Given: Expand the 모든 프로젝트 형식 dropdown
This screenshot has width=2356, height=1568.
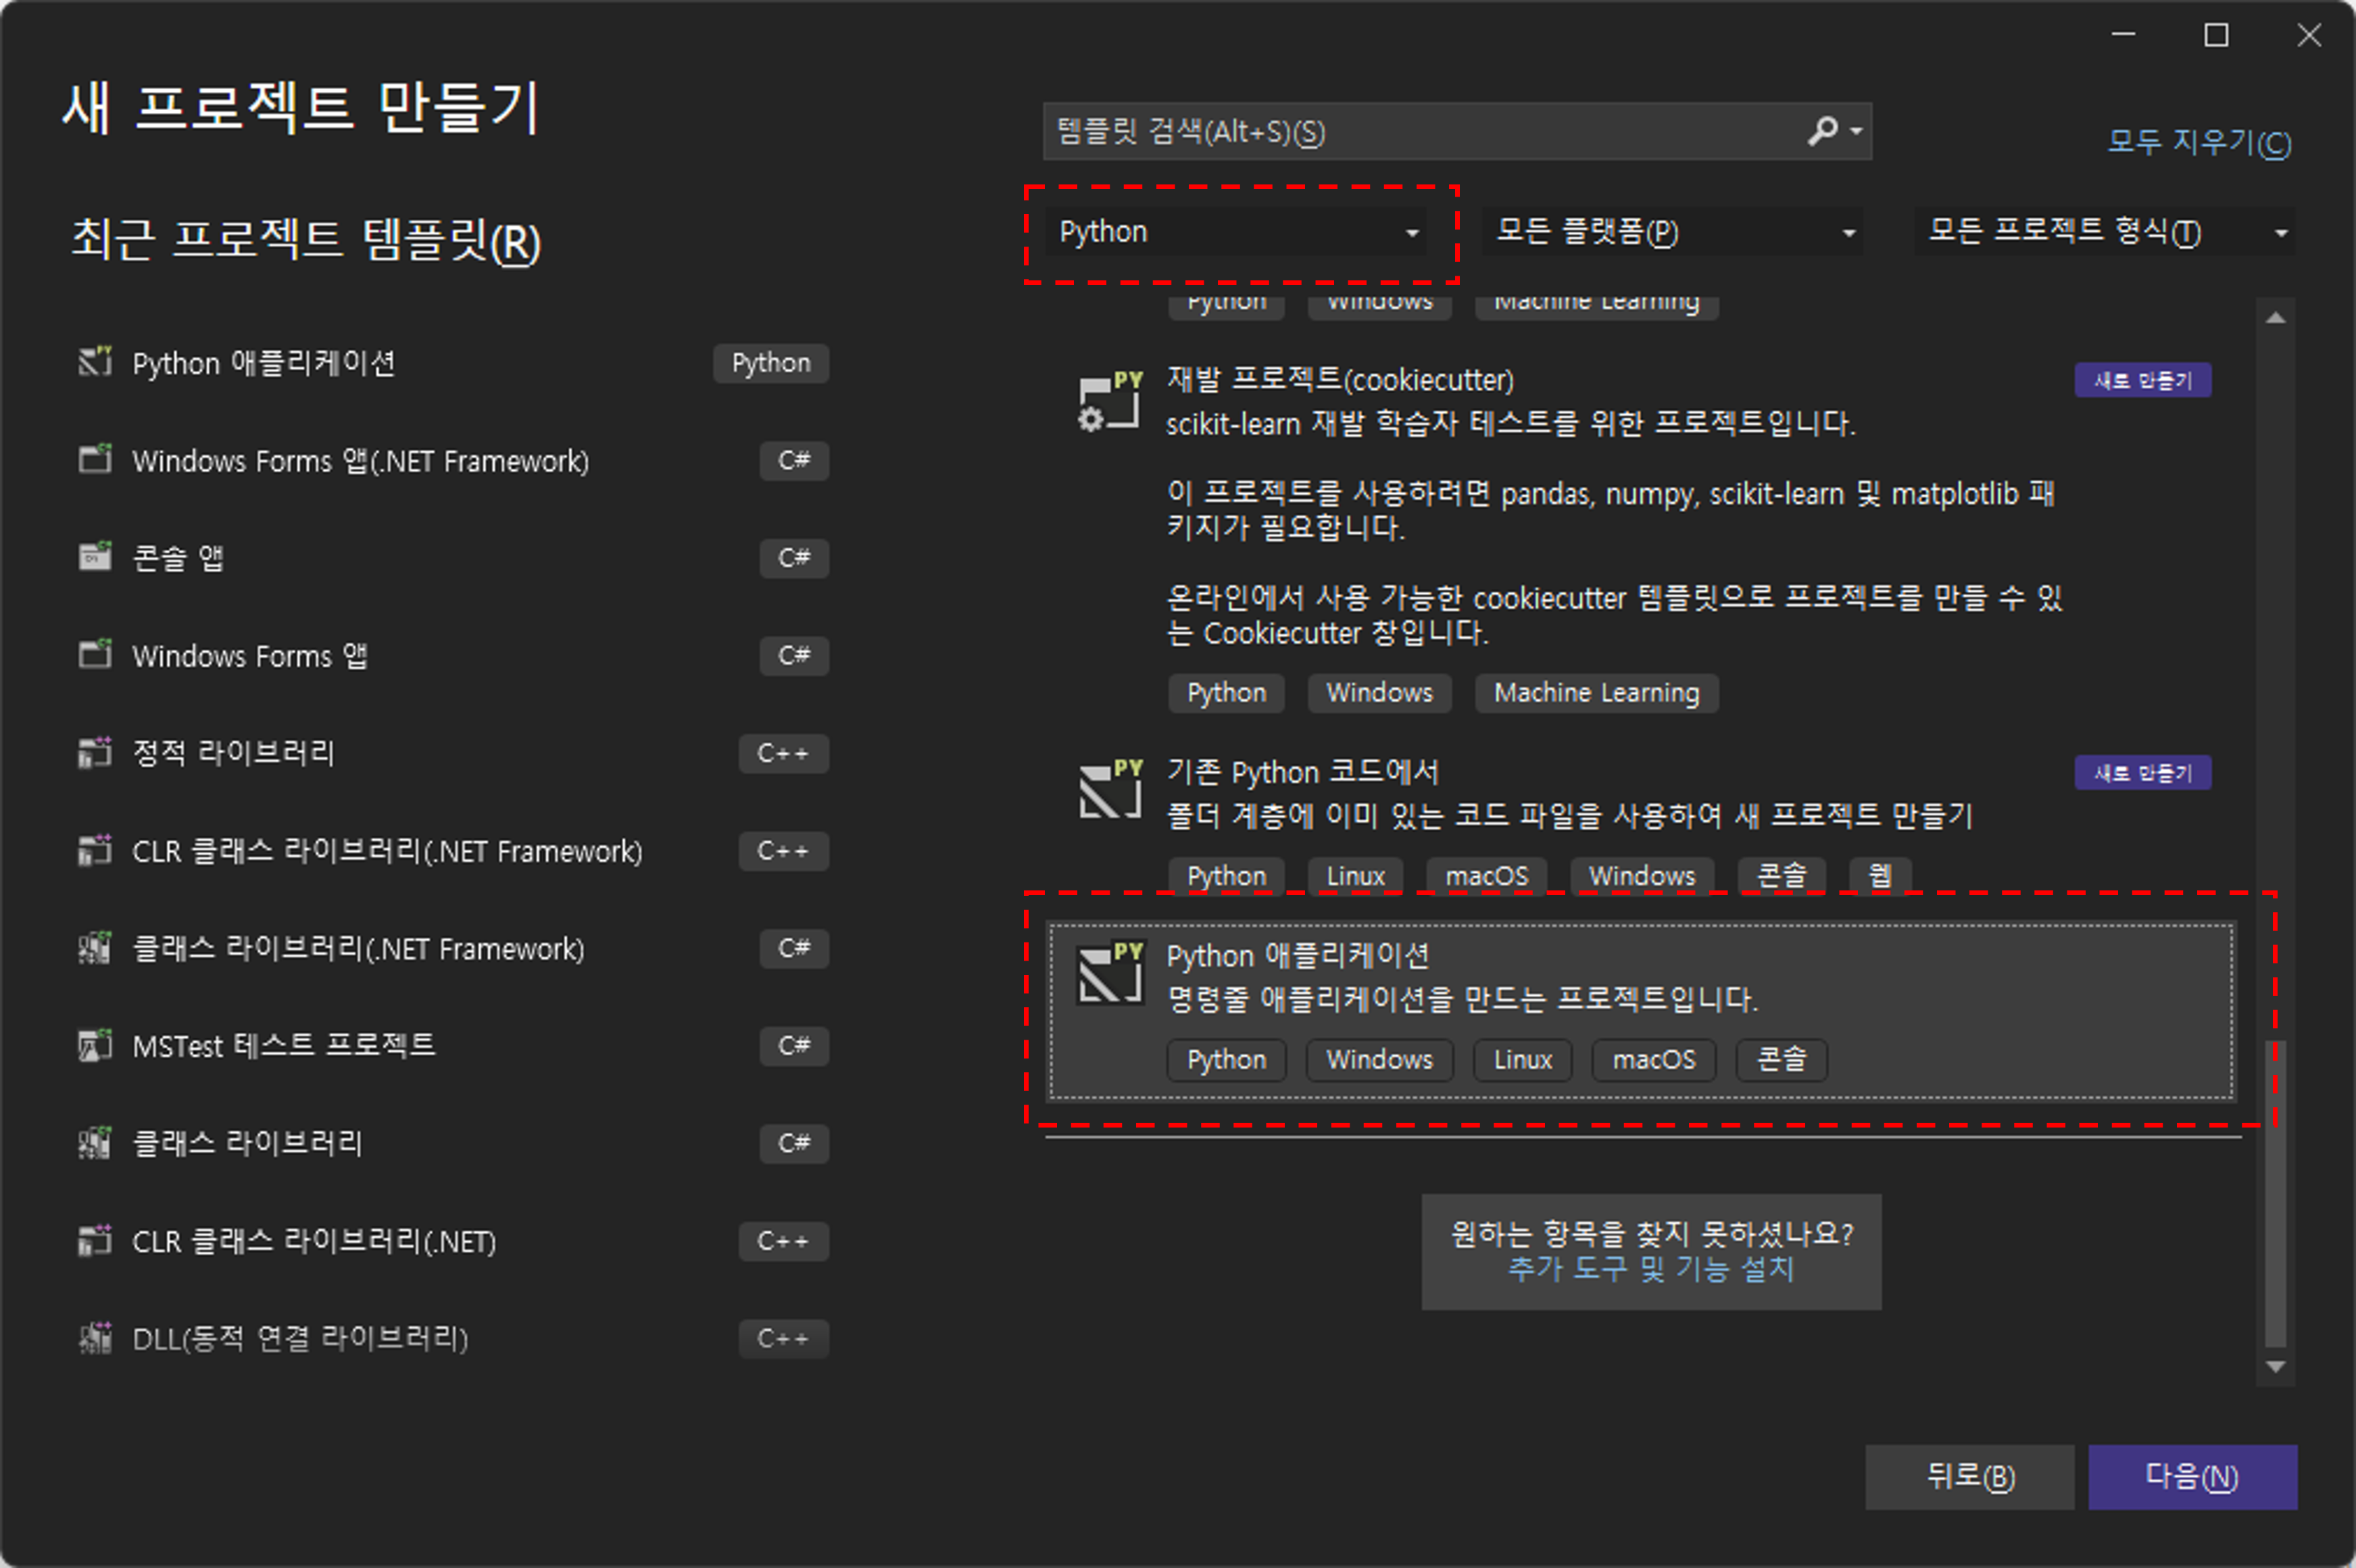Looking at the screenshot, I should pos(2105,232).
